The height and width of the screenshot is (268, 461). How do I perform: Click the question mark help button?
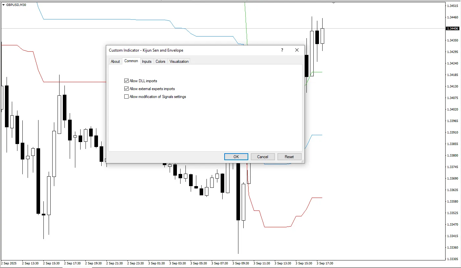point(282,50)
